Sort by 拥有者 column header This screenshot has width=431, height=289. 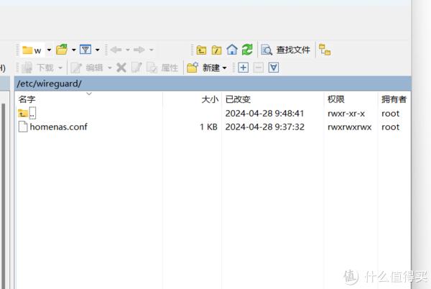coord(394,99)
